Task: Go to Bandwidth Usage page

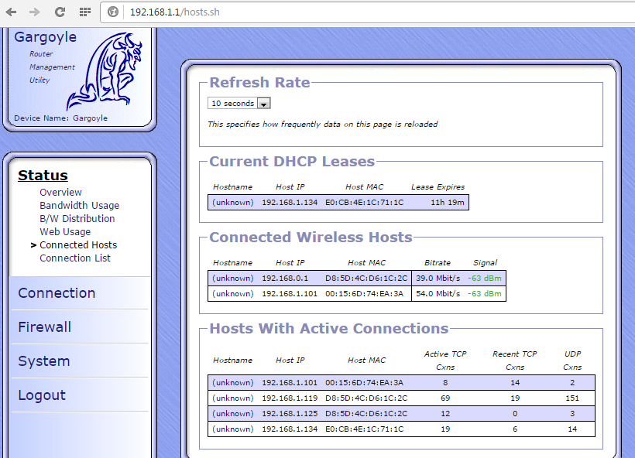Action: point(79,206)
